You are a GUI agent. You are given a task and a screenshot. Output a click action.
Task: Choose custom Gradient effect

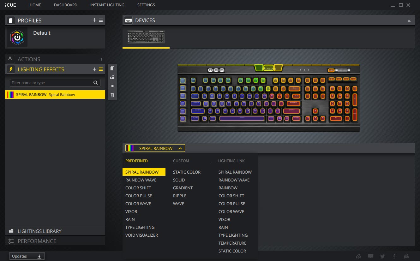tap(183, 188)
